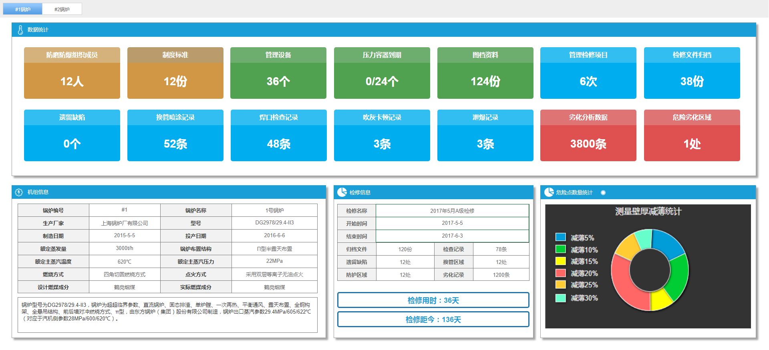Click the 测量壁厚减薄统计 chart title

click(x=648, y=211)
